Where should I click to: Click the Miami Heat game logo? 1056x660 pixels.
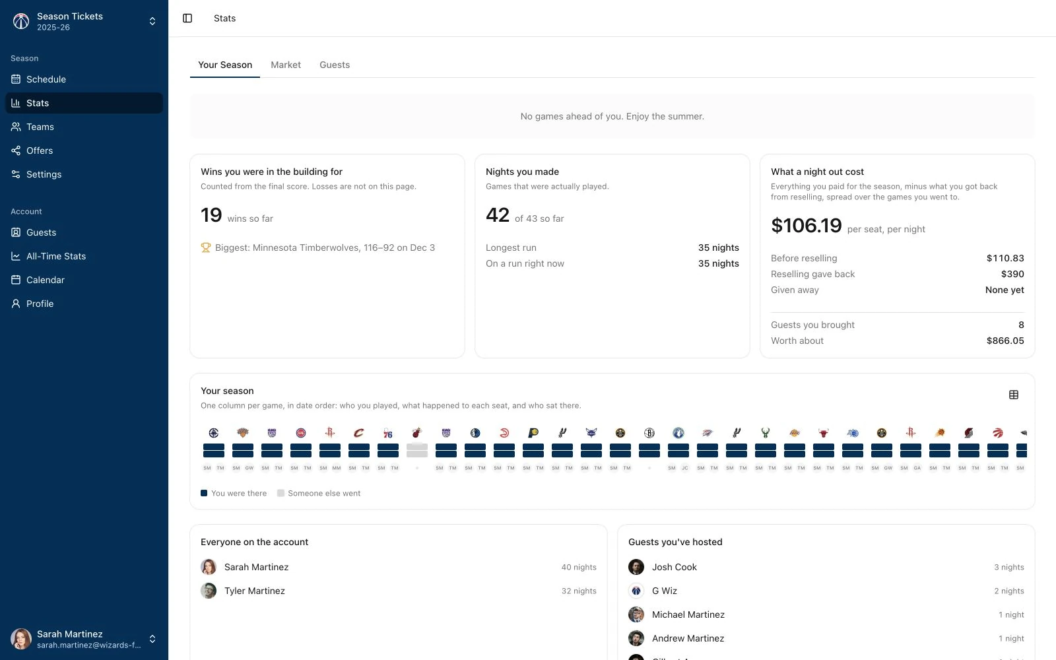(417, 433)
